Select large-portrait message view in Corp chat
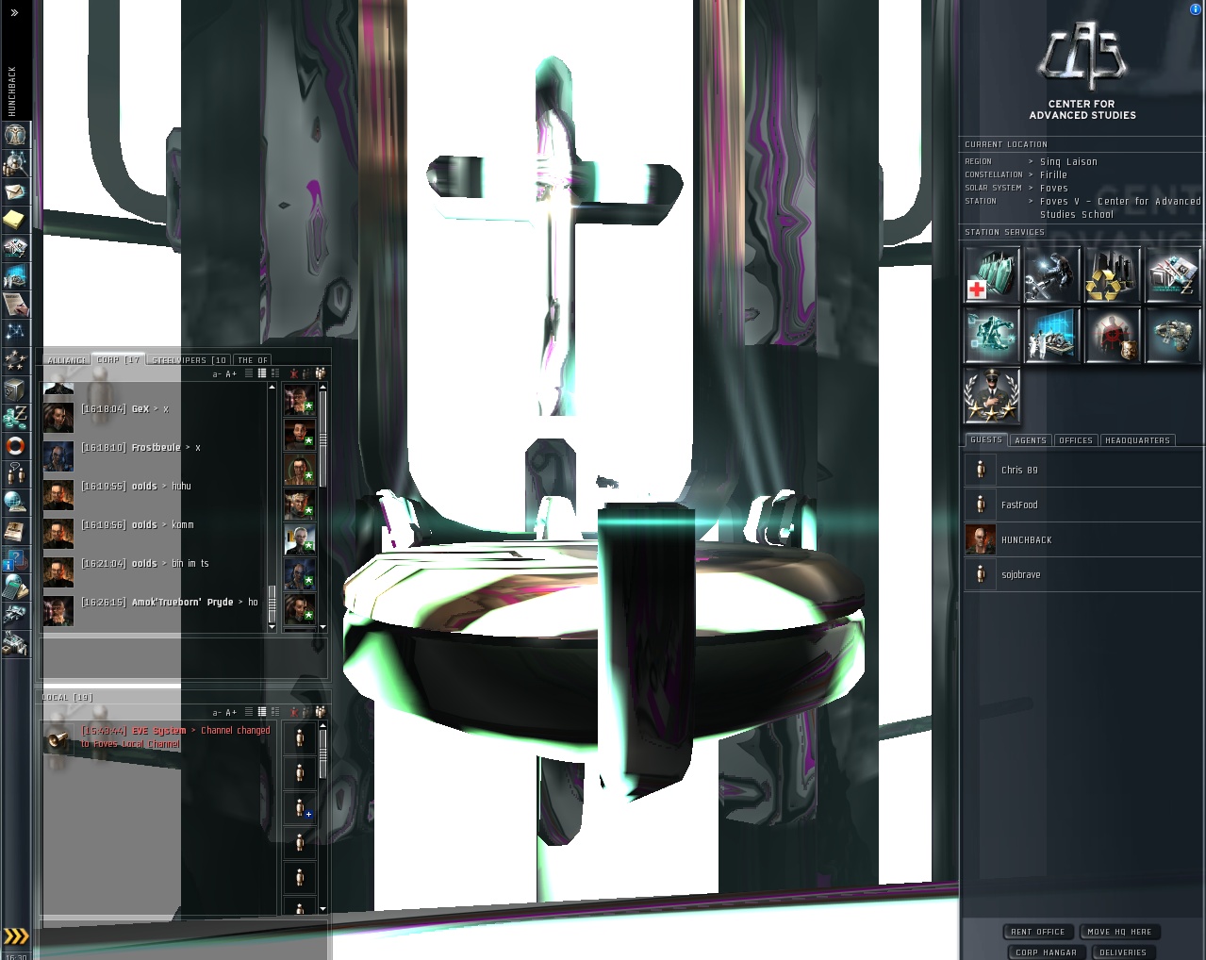 click(275, 373)
